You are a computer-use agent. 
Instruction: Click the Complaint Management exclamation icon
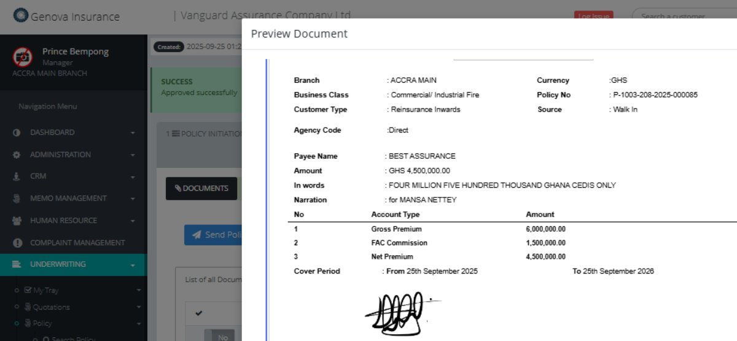[17, 243]
